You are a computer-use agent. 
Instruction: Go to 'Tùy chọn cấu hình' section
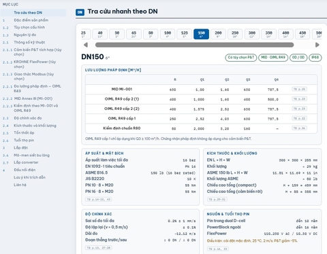[x=29, y=27]
